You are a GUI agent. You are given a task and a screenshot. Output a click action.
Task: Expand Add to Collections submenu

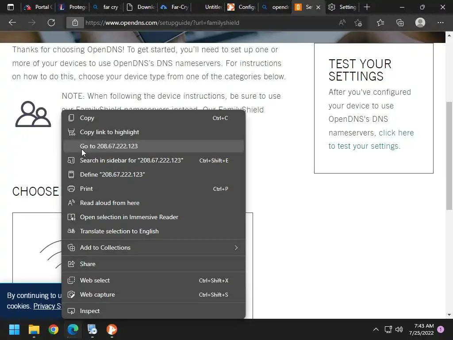[x=154, y=247]
